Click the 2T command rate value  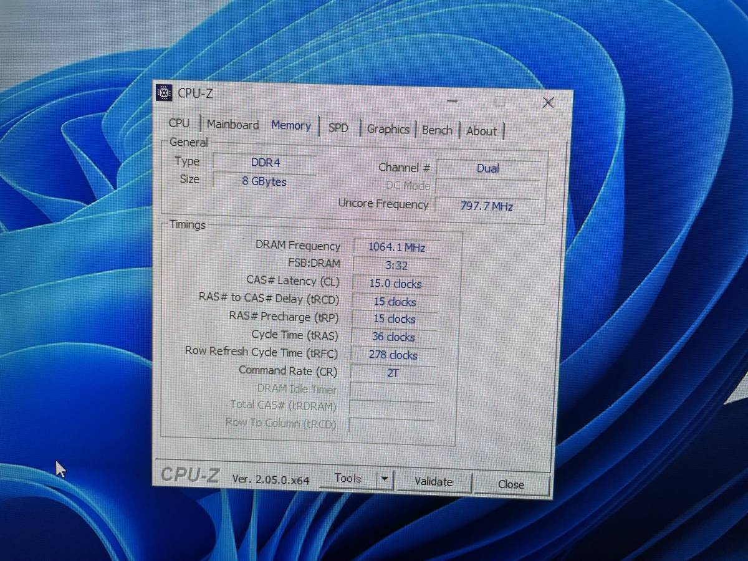[393, 373]
